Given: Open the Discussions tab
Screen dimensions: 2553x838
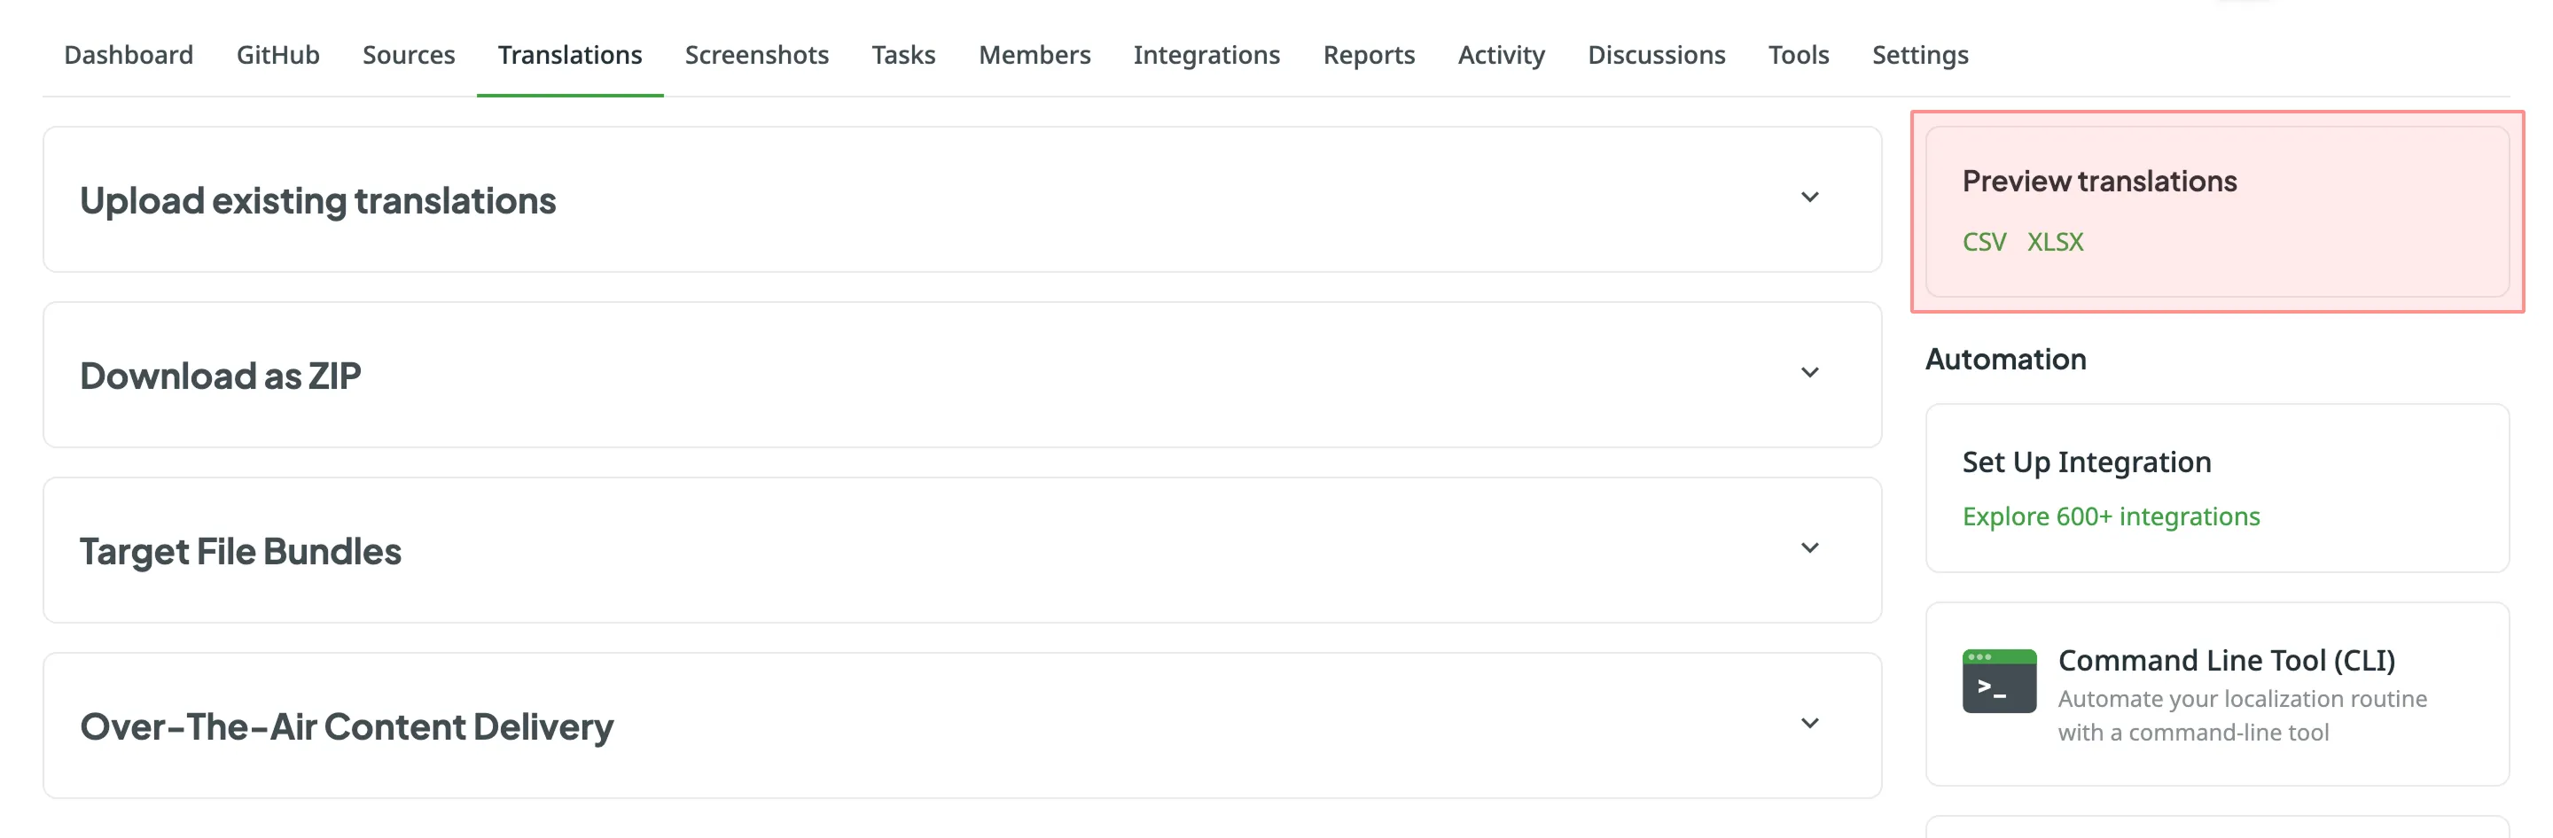Looking at the screenshot, I should point(1656,55).
